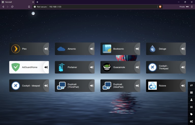Open a new browser tab
The image size is (195, 125).
click(x=37, y=2)
